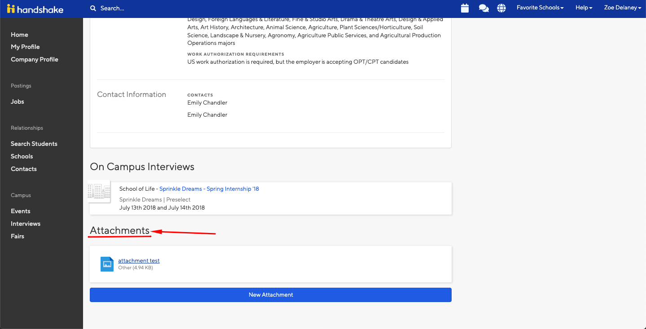
Task: Open Sprinkle Dreams - Spring Internship '18 link
Action: coord(209,189)
